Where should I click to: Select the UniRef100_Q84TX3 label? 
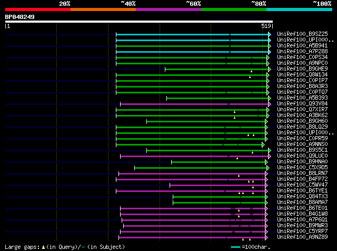[302, 197]
